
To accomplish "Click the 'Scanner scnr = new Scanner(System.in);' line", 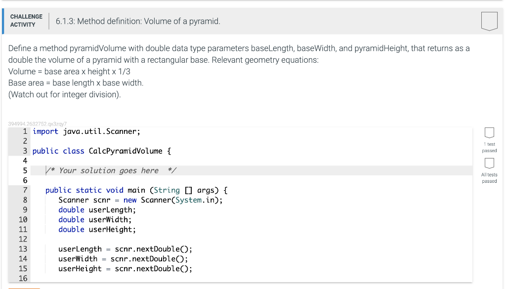I will [x=140, y=200].
